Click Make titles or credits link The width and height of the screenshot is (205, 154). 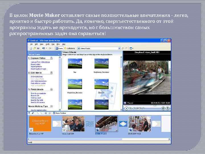(38, 83)
